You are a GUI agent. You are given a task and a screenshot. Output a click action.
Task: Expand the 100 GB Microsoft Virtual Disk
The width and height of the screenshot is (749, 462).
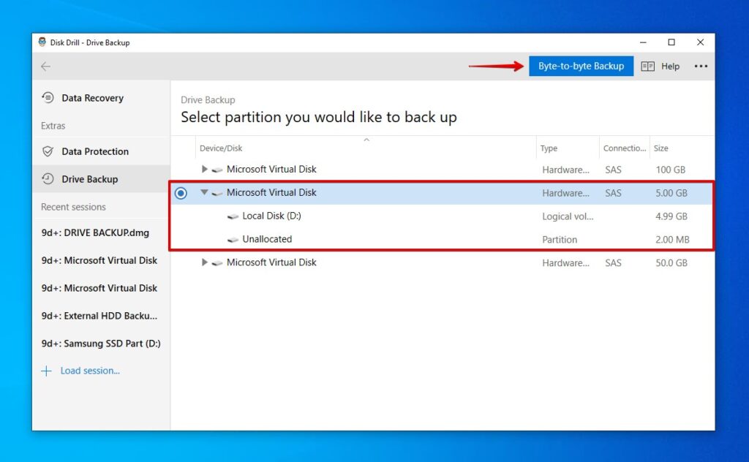204,169
